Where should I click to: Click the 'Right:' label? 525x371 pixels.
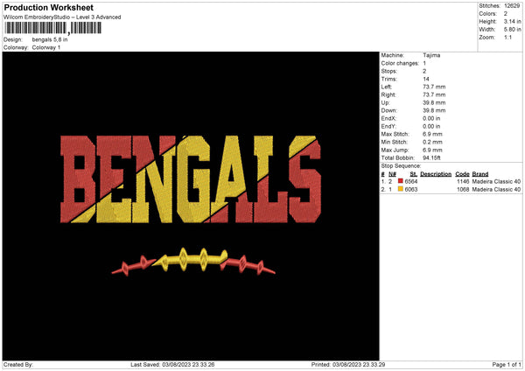[388, 94]
